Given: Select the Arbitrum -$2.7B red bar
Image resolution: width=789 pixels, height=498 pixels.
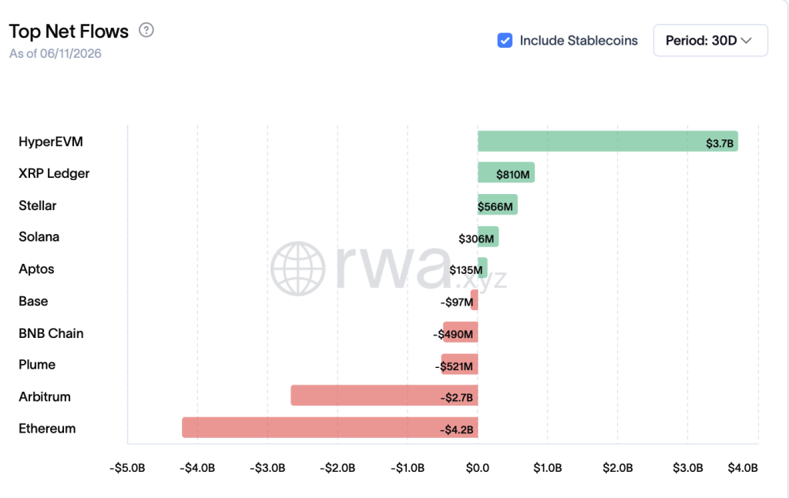Looking at the screenshot, I should click(384, 396).
